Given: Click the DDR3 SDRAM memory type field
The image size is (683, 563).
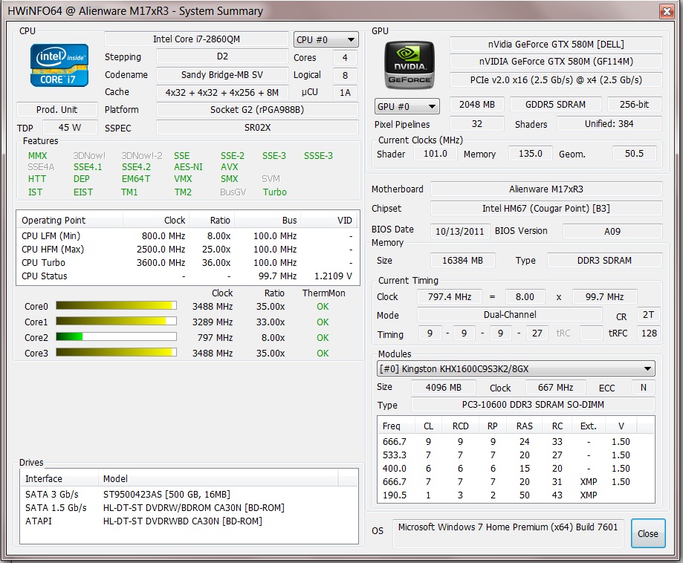Looking at the screenshot, I should pos(605,261).
